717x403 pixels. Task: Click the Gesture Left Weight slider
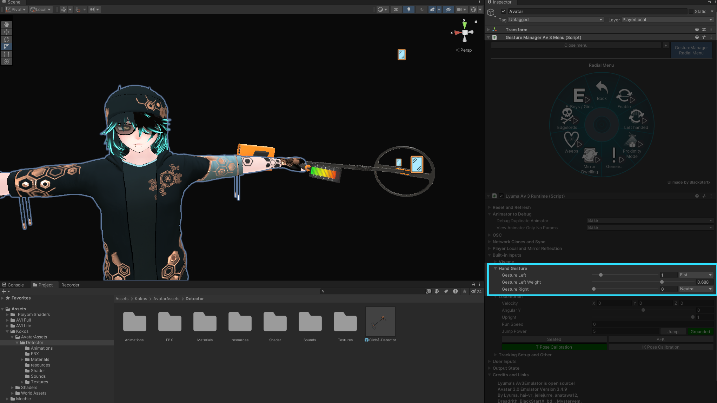pyautogui.click(x=662, y=282)
